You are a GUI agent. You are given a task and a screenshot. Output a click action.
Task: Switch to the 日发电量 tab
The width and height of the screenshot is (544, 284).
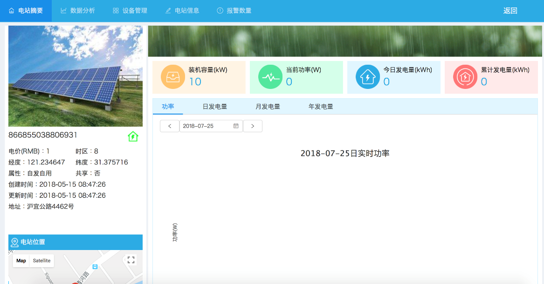[214, 107]
